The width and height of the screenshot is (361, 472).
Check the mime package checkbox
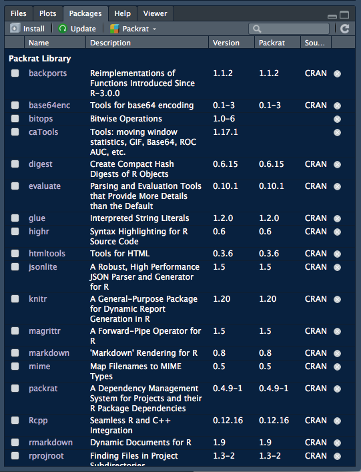(15, 366)
